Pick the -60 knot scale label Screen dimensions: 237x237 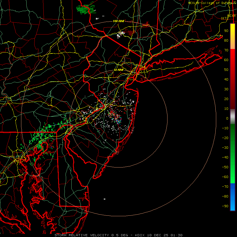pyautogui.click(x=225, y=177)
